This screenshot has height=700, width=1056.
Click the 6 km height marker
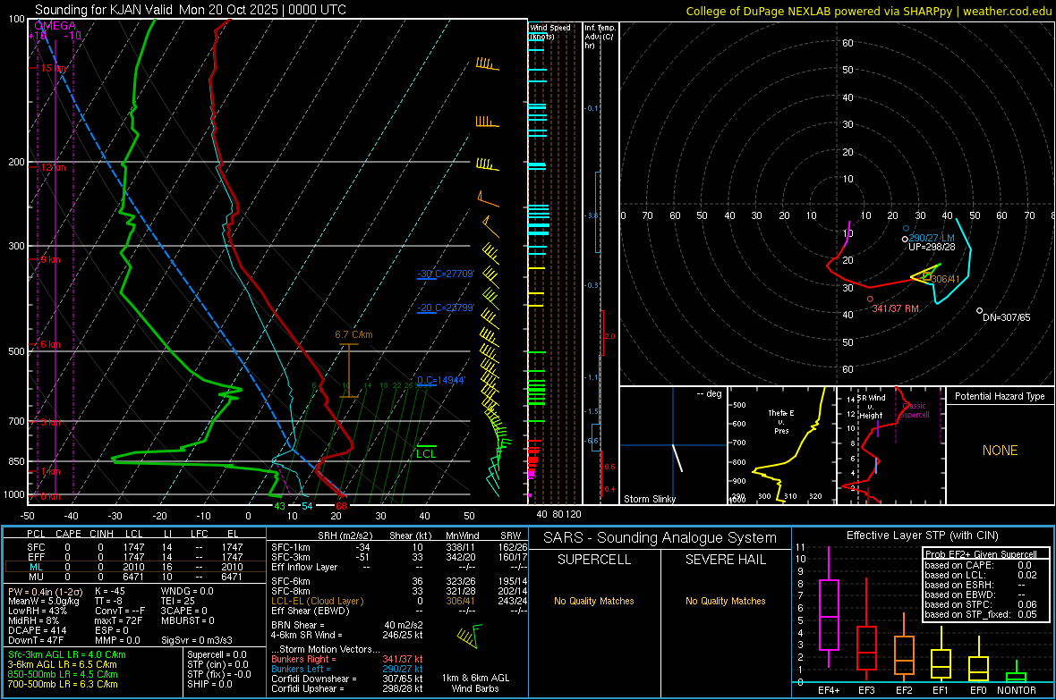[x=50, y=344]
